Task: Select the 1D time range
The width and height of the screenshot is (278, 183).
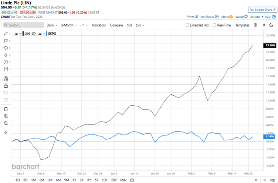Action: [17, 180]
